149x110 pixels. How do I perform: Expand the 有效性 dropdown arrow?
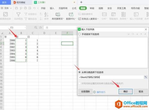tap(127, 19)
